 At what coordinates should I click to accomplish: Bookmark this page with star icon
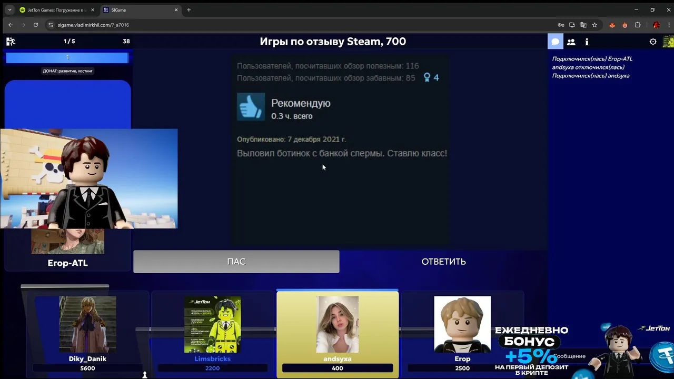pyautogui.click(x=594, y=25)
